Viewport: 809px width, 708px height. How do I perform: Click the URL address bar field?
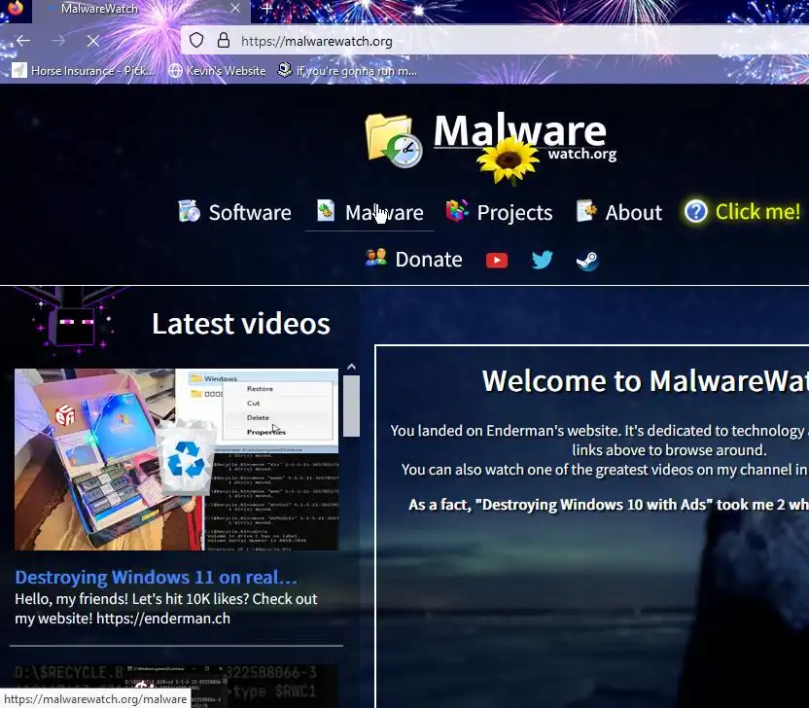coord(494,41)
